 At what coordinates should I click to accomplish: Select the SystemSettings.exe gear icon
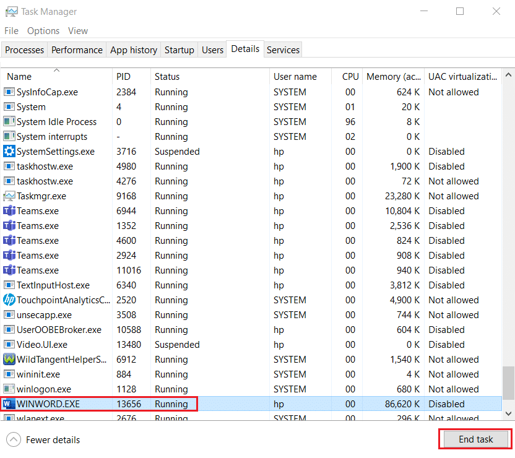9,152
